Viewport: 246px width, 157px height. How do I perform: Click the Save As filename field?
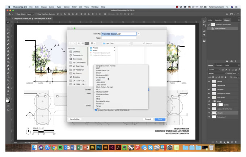click(x=119, y=34)
